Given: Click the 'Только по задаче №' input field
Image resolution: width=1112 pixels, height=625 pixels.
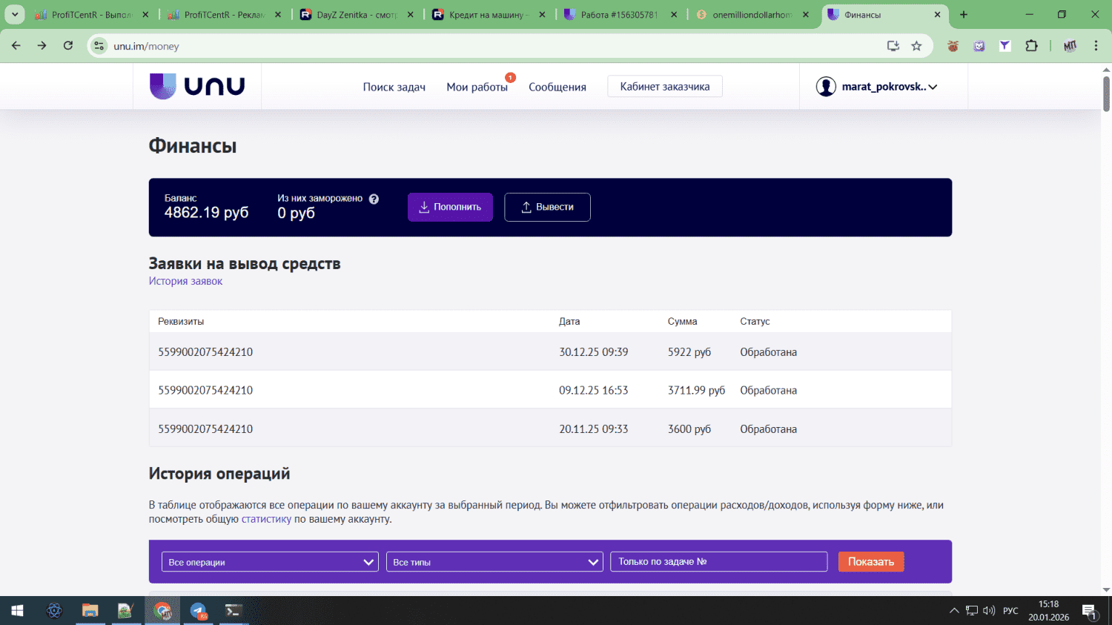Looking at the screenshot, I should pos(718,562).
